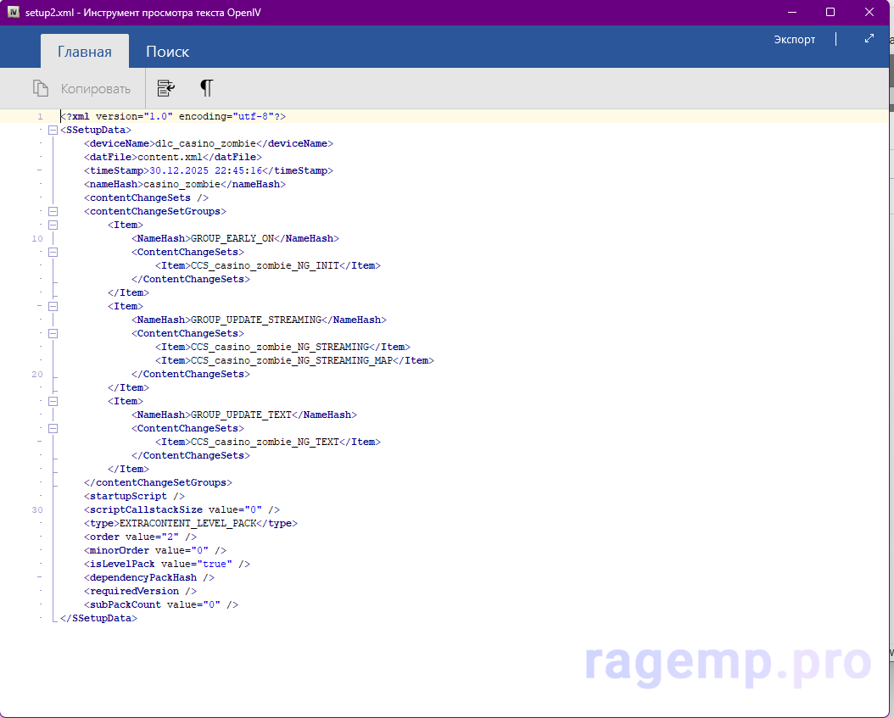Viewport: 894px width, 718px height.
Task: Minimize the OpenIV text viewer window
Action: pyautogui.click(x=791, y=12)
